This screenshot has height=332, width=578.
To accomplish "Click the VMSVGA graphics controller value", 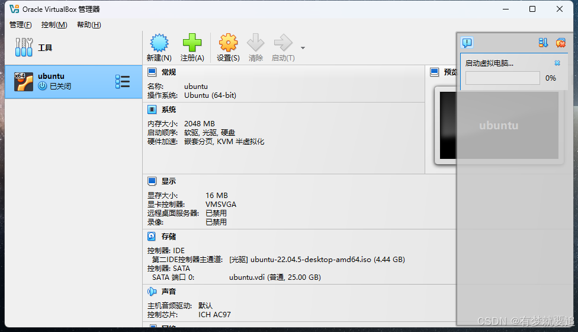I will tap(221, 205).
